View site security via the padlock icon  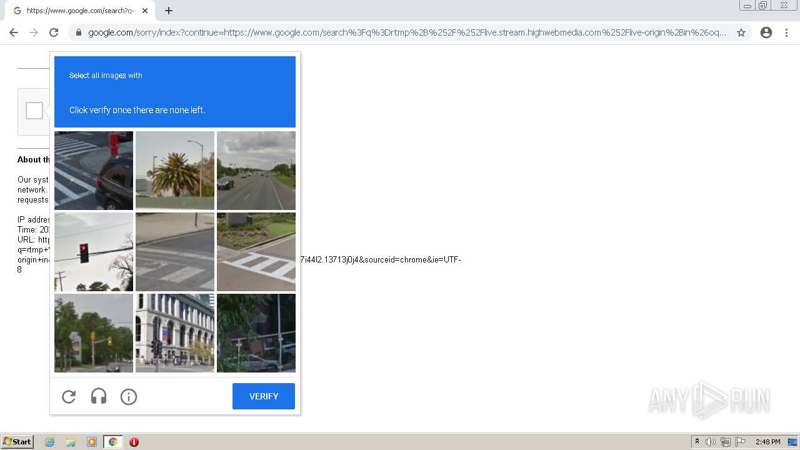pyautogui.click(x=78, y=32)
